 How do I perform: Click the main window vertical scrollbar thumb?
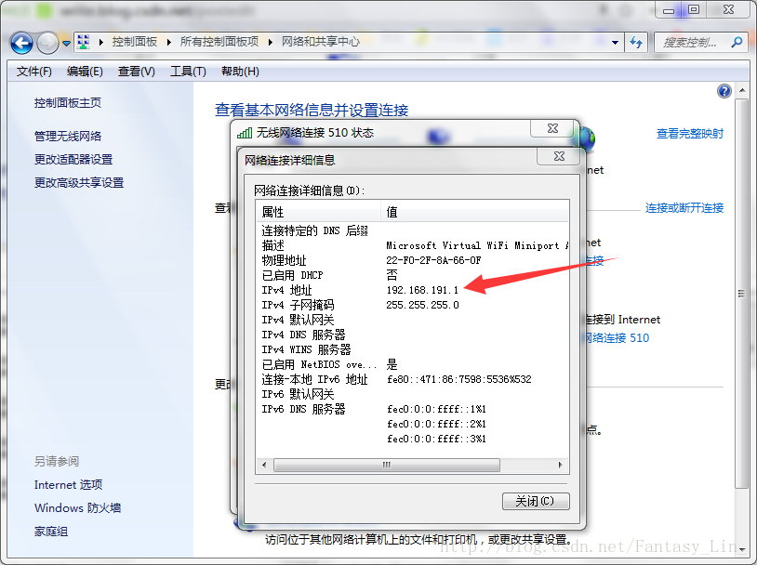(742, 294)
